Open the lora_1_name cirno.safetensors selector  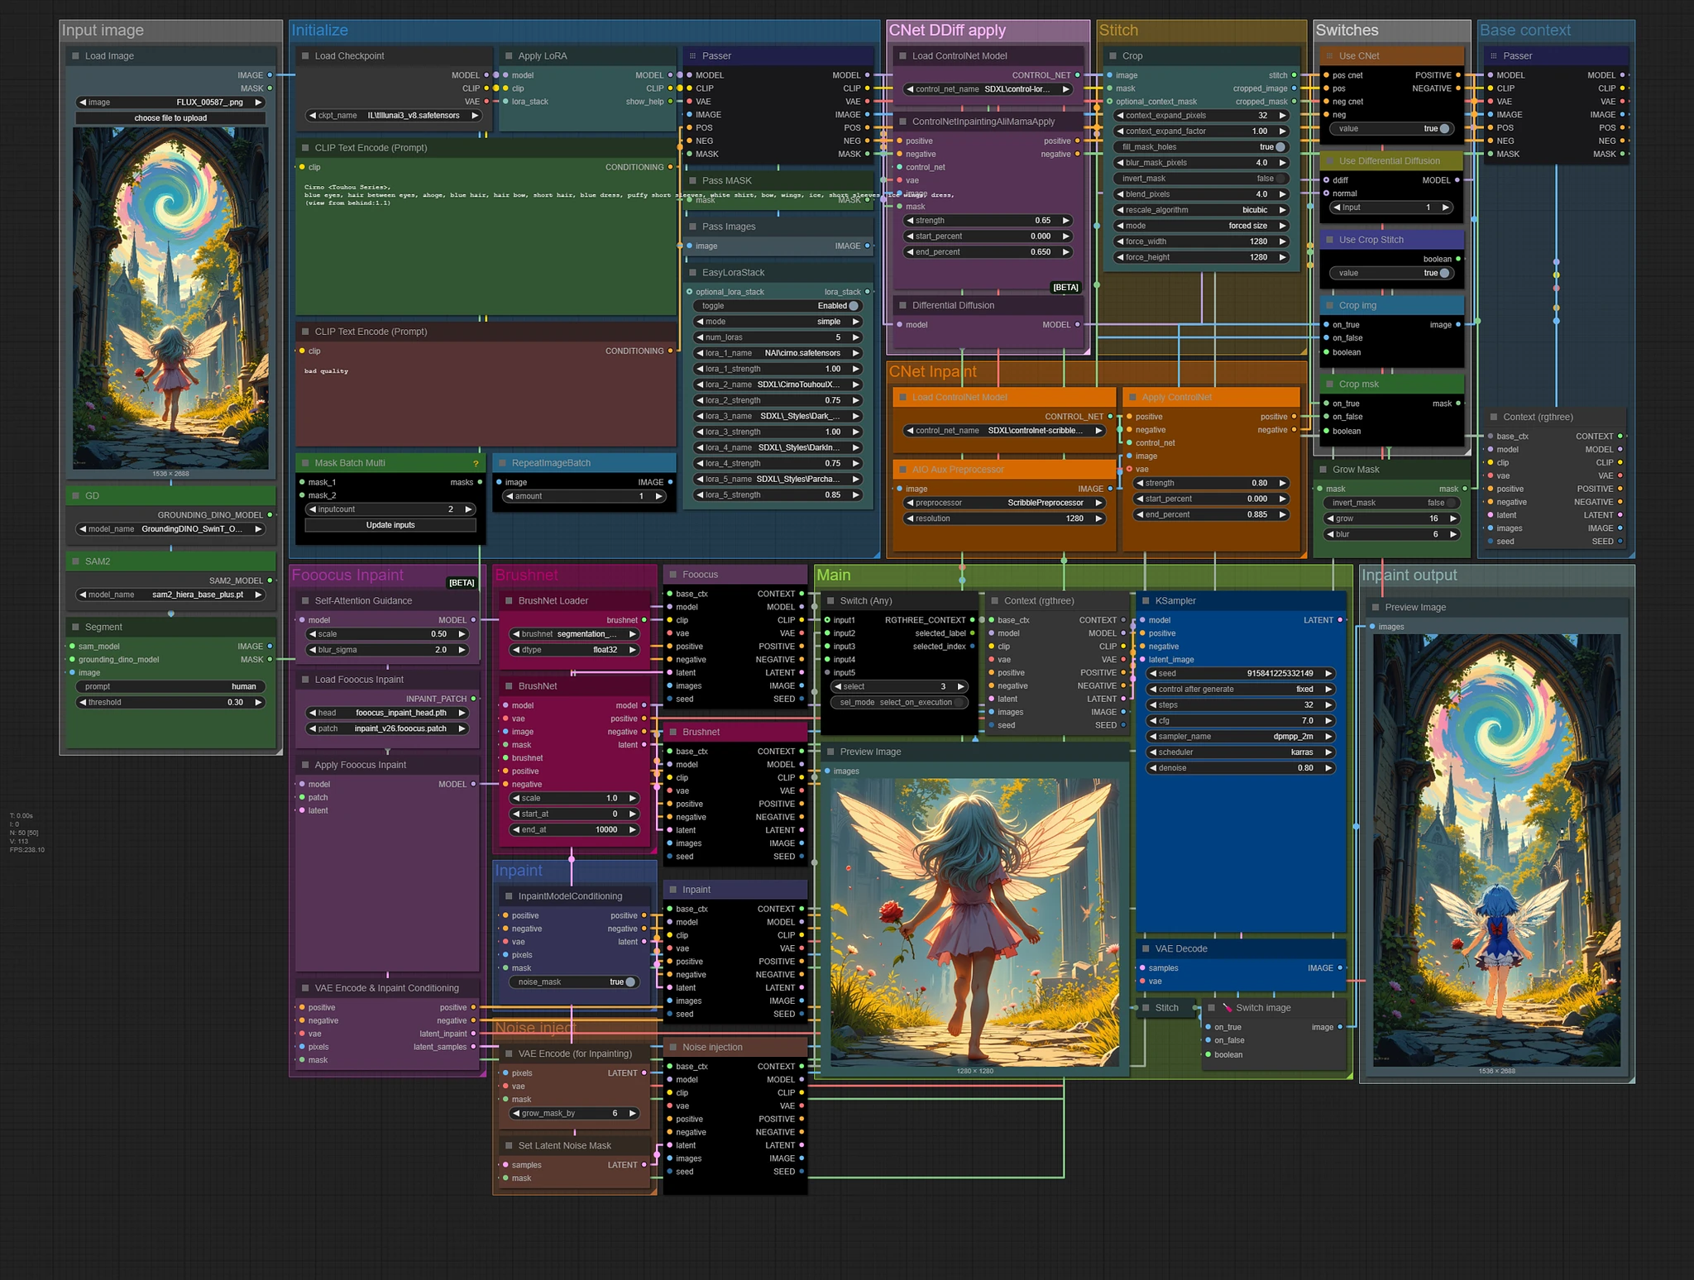click(778, 353)
